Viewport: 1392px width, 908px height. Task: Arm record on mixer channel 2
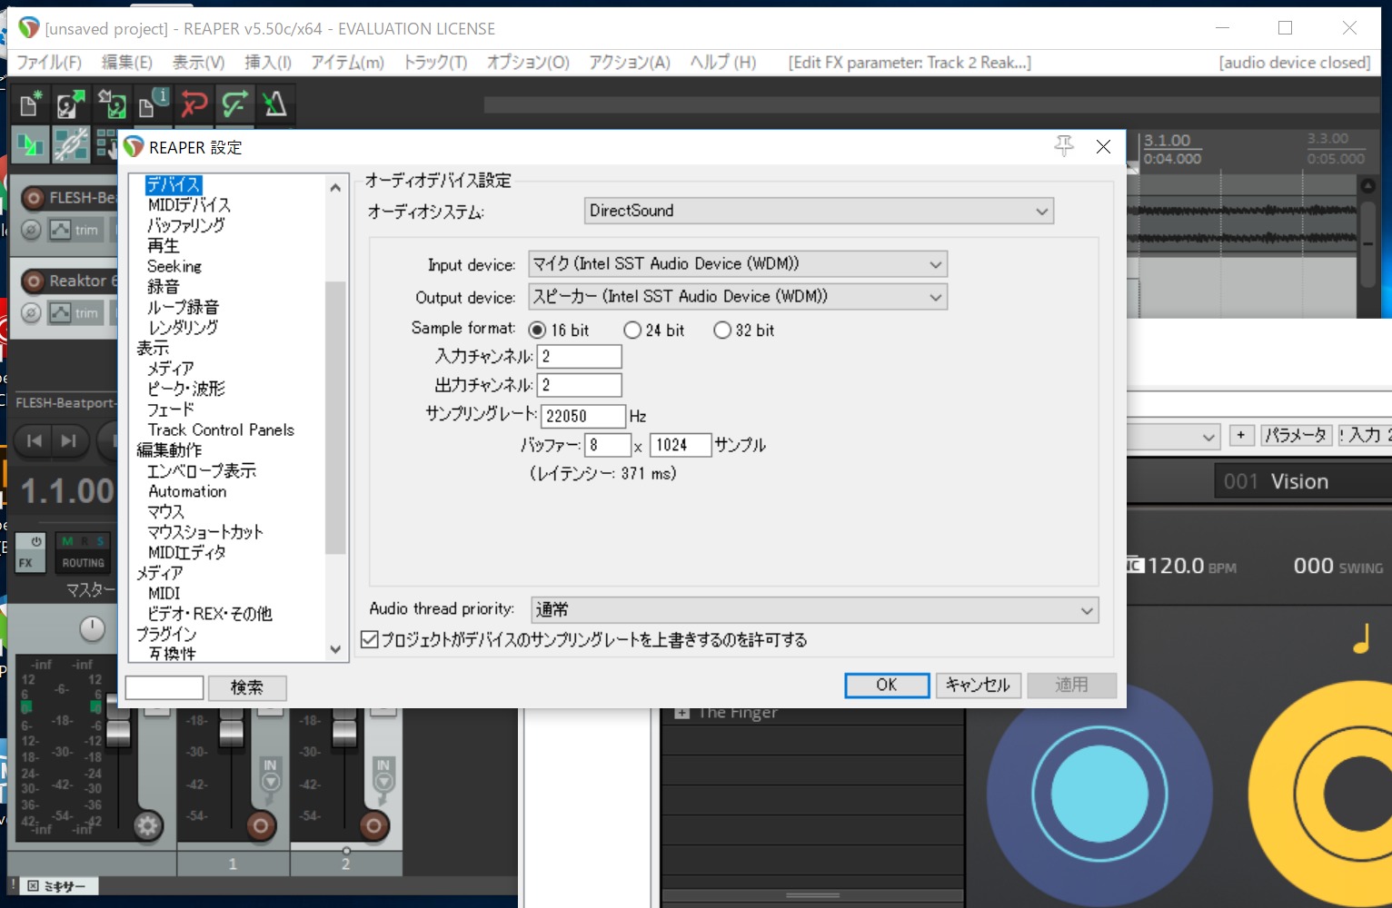click(373, 825)
